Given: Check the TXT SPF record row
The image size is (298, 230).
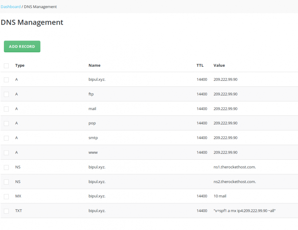Looking at the screenshot, I should (6, 211).
